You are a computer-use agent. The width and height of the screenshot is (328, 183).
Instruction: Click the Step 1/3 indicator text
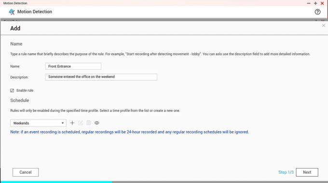click(286, 172)
